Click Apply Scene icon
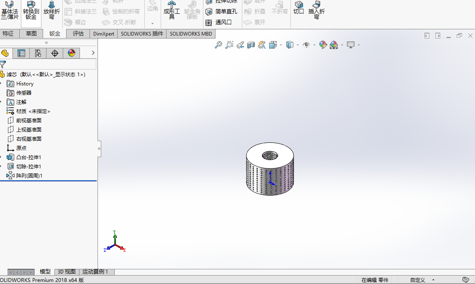Image resolution: width=475 pixels, height=284 pixels. (x=334, y=45)
